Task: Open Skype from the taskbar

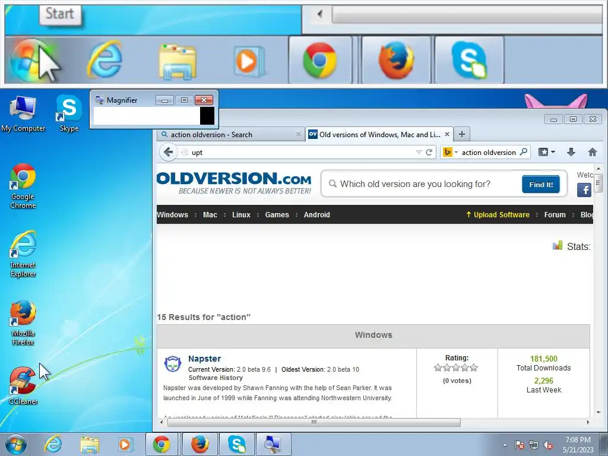Action: coord(236,444)
